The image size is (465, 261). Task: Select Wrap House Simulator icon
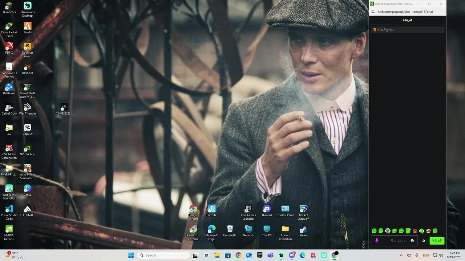click(28, 172)
